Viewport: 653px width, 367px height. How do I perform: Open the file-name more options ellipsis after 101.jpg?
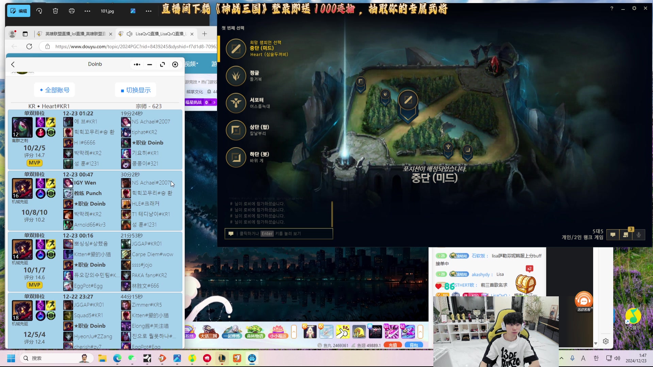149,11
